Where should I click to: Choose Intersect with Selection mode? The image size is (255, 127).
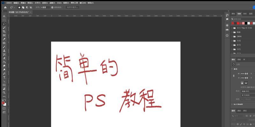coord(31,7)
